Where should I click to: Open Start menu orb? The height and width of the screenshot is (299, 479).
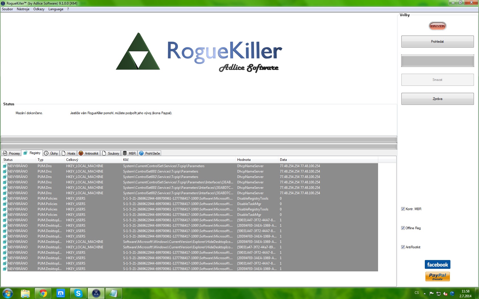click(x=7, y=293)
